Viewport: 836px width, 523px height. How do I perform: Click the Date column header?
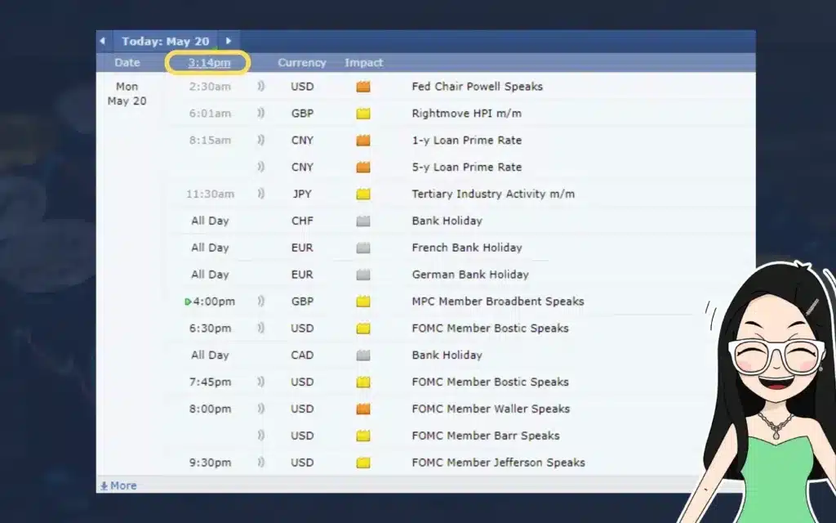point(127,62)
